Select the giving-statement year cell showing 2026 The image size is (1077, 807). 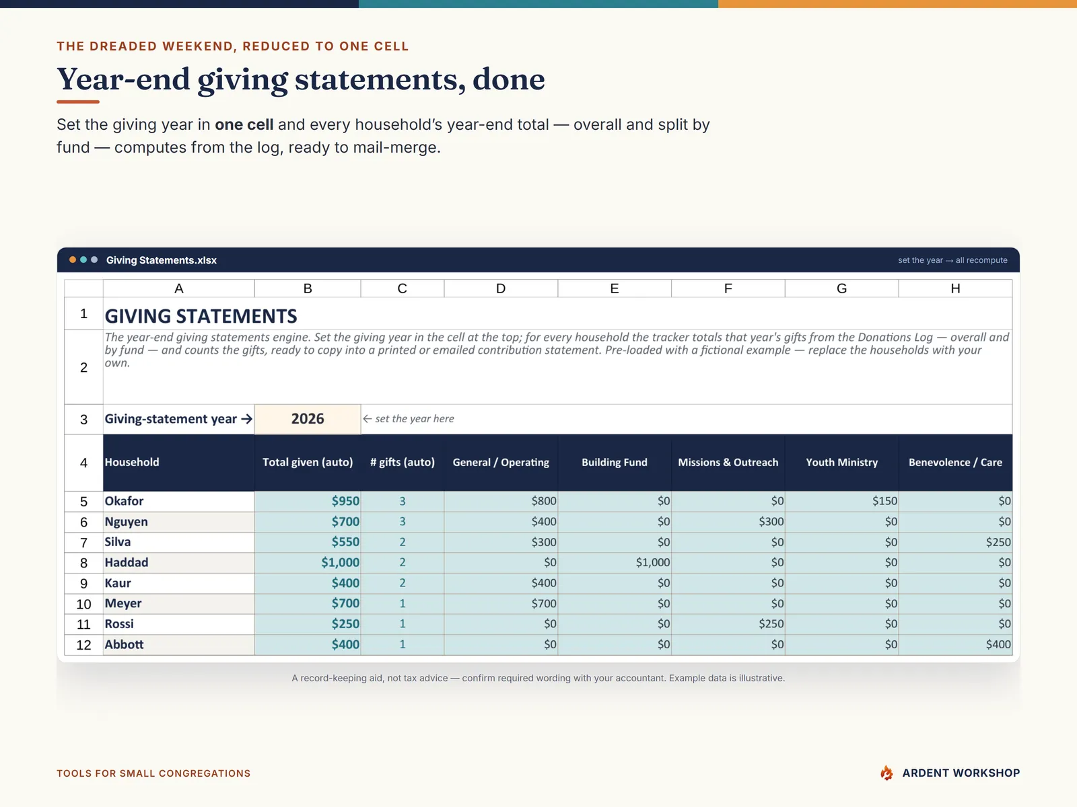308,419
